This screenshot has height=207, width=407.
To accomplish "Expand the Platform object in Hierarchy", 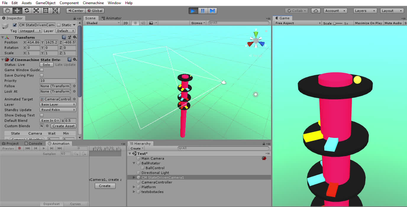I will (134, 187).
